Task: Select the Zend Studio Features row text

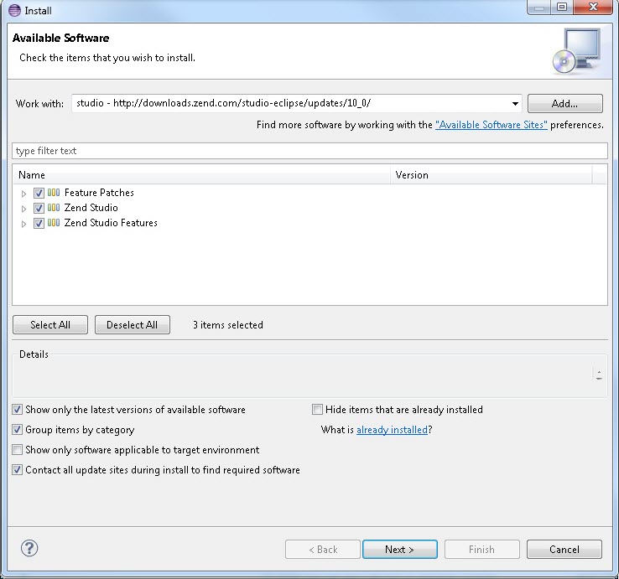Action: point(111,222)
